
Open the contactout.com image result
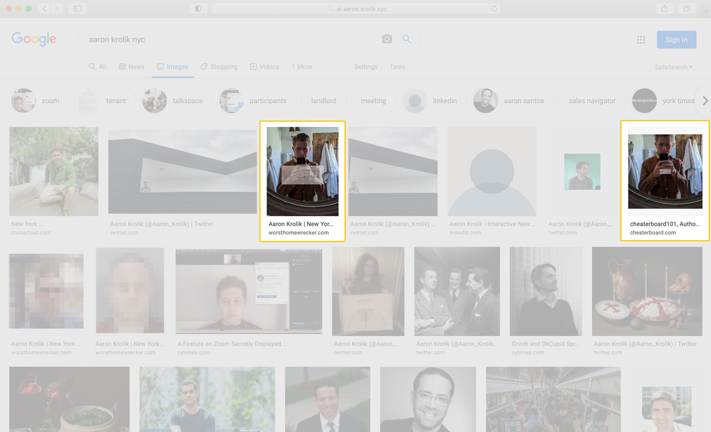(x=54, y=171)
